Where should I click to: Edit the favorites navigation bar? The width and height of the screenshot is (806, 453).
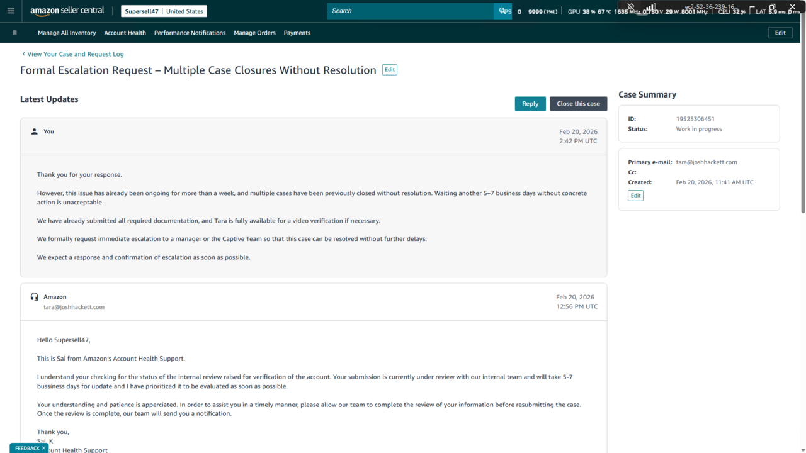click(780, 33)
